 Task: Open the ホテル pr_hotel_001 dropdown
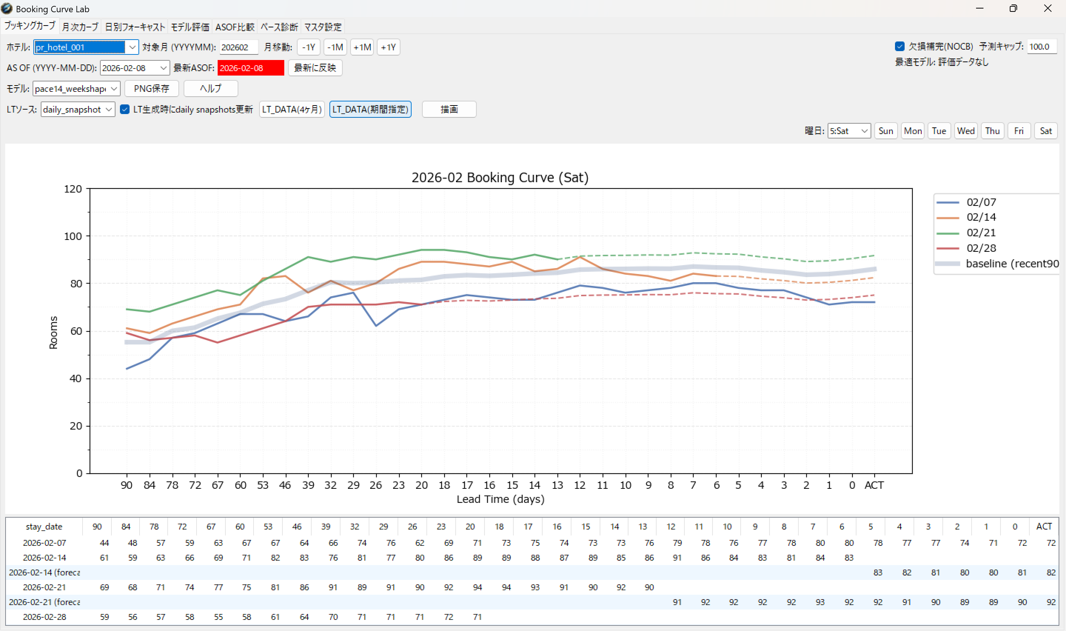point(132,47)
